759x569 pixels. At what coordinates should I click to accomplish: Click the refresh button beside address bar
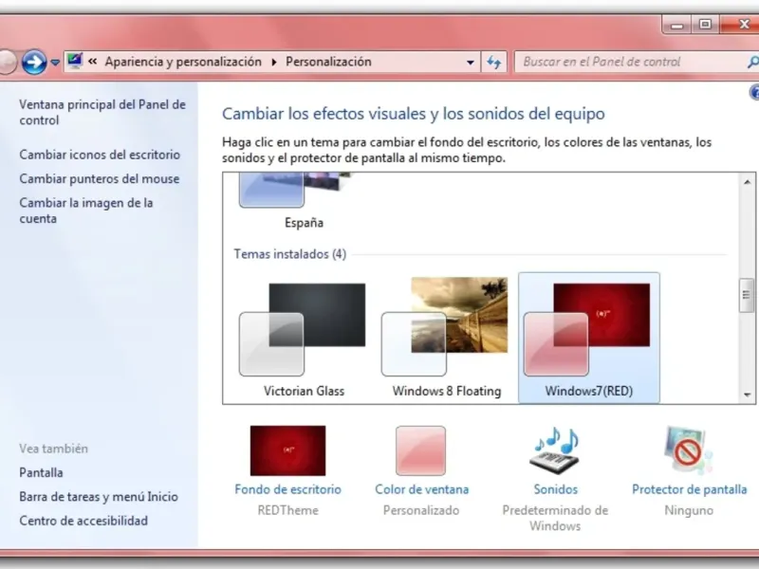click(x=493, y=62)
